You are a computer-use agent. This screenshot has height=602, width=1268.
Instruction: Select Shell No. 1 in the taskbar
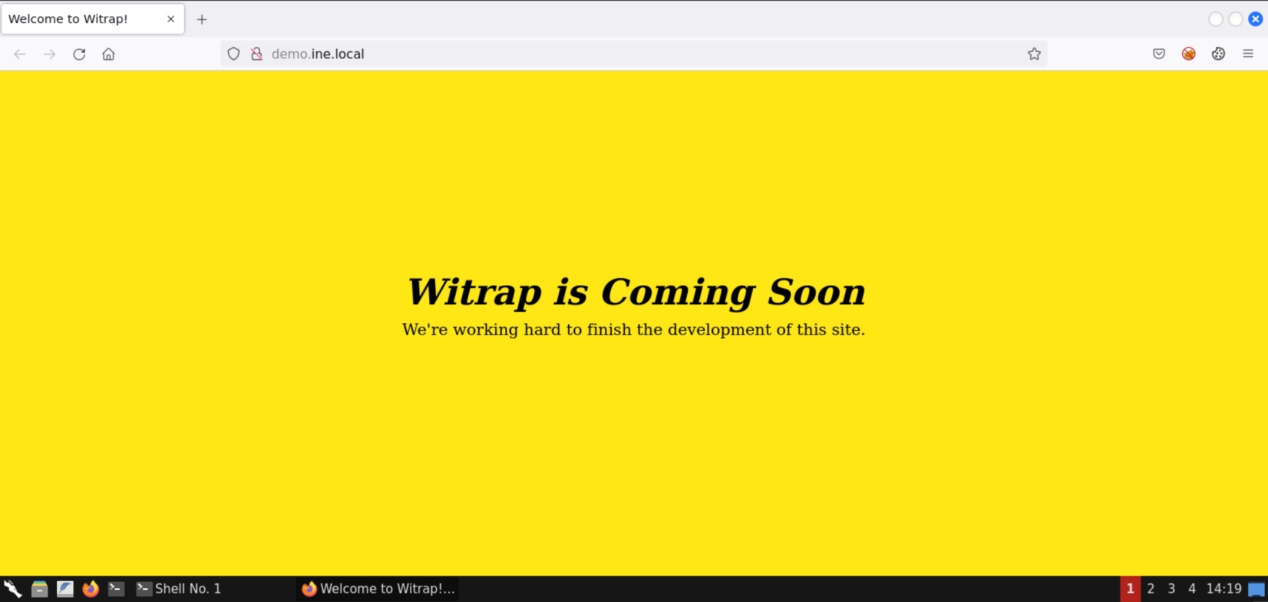188,588
